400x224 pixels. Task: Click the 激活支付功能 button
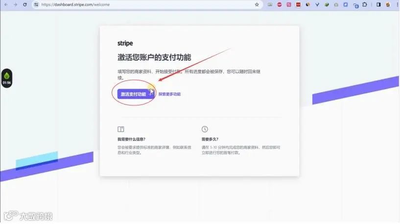point(136,94)
